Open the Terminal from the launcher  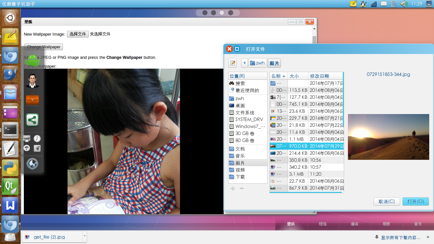[x=10, y=130]
